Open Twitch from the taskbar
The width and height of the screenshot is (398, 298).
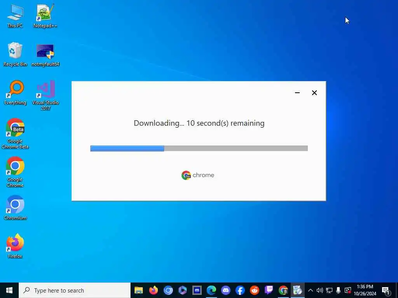pyautogui.click(x=269, y=290)
